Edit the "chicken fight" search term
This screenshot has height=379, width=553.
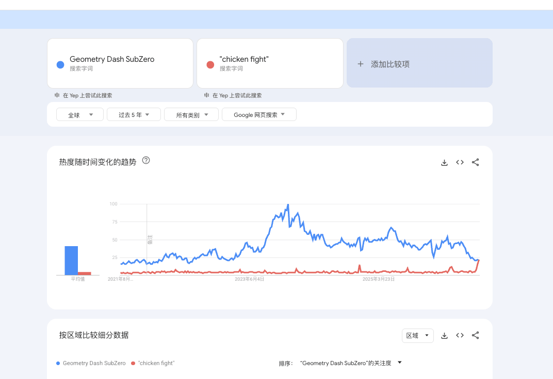tap(270, 63)
